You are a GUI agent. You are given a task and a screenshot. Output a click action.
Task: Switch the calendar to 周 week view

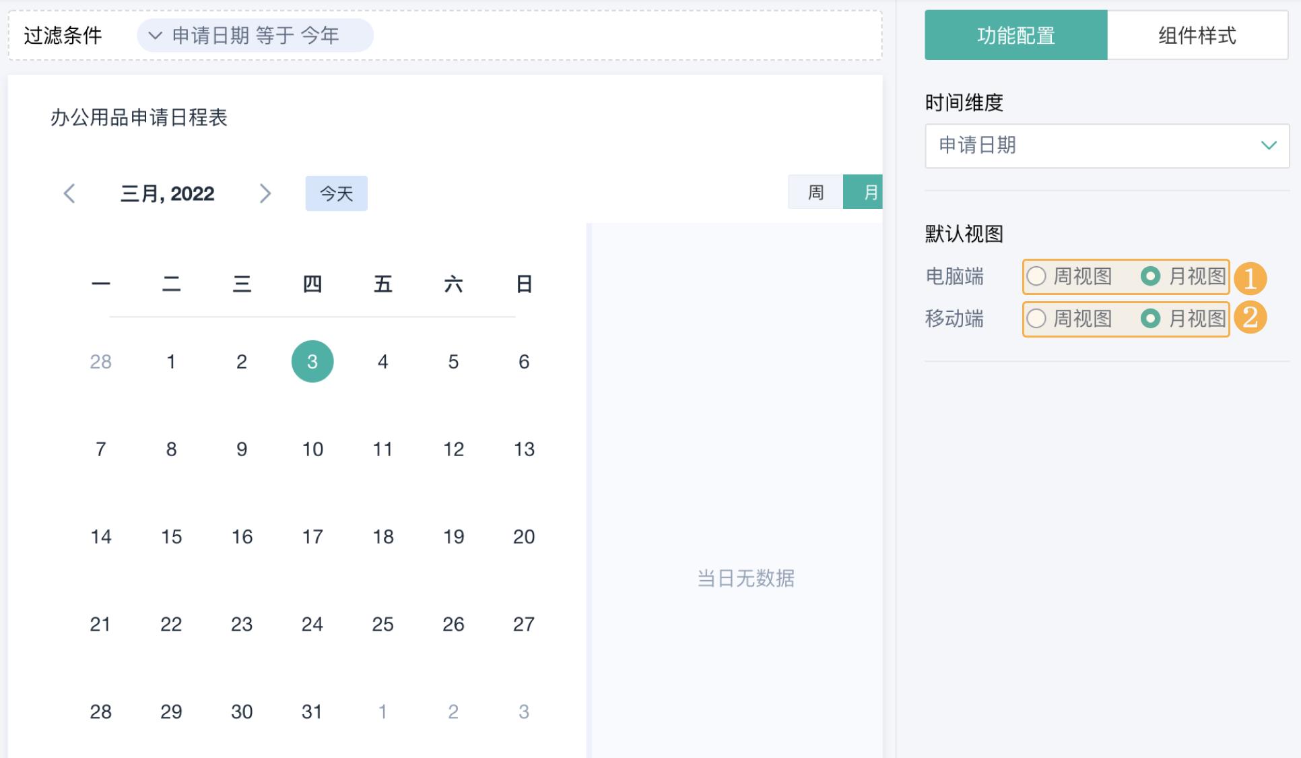click(814, 193)
